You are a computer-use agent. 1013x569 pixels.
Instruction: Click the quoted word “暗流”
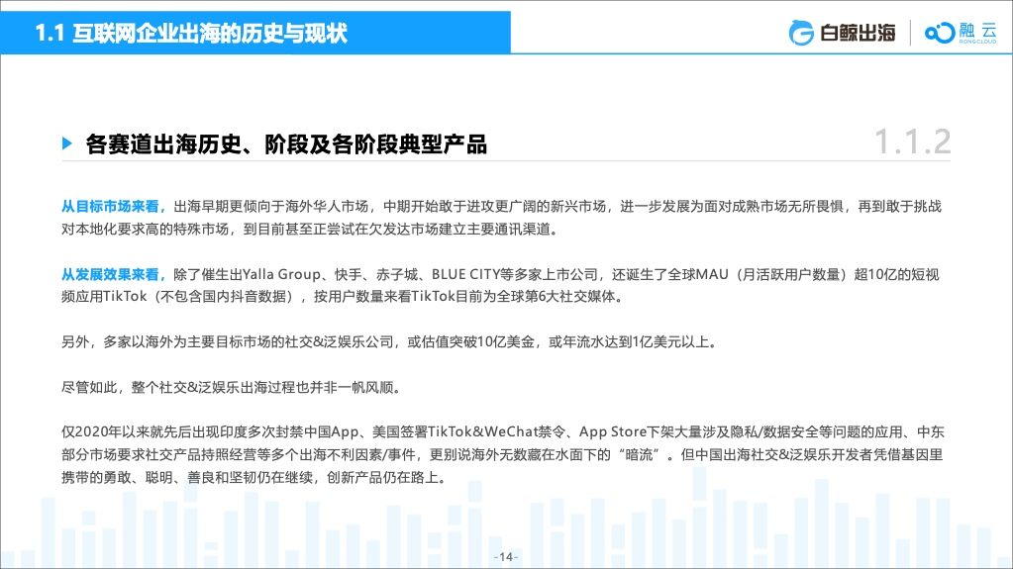click(x=640, y=454)
